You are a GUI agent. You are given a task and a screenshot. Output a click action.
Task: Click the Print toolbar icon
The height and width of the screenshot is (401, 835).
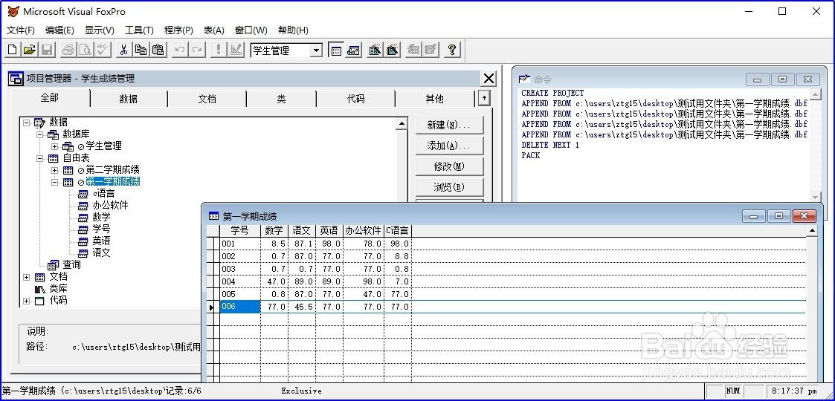tap(68, 50)
